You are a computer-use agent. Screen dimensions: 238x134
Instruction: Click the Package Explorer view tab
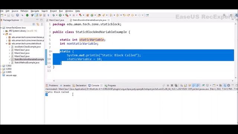[x=11, y=20]
